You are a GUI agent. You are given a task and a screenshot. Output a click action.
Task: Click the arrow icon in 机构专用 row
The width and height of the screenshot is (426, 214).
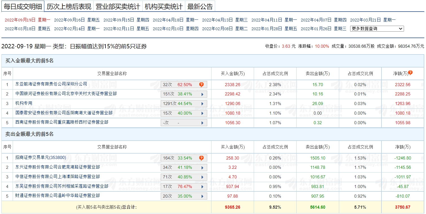click(x=202, y=104)
